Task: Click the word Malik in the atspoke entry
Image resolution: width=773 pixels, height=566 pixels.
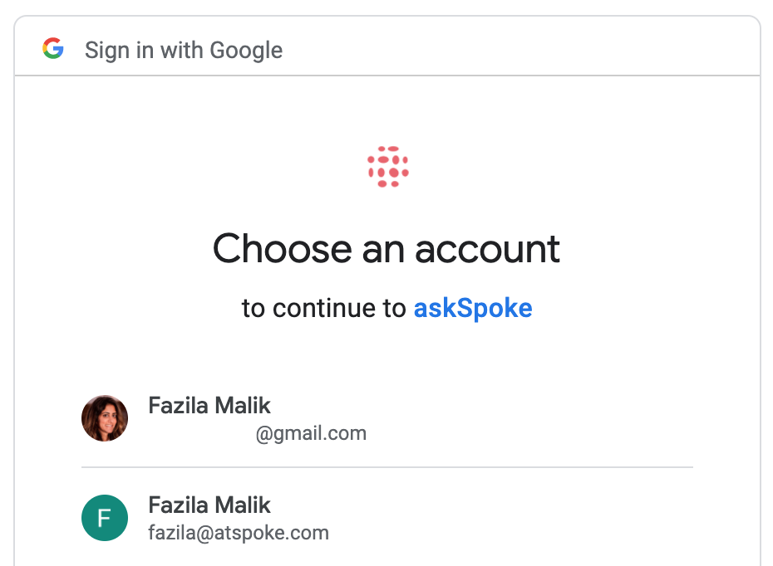Action: tap(243, 505)
